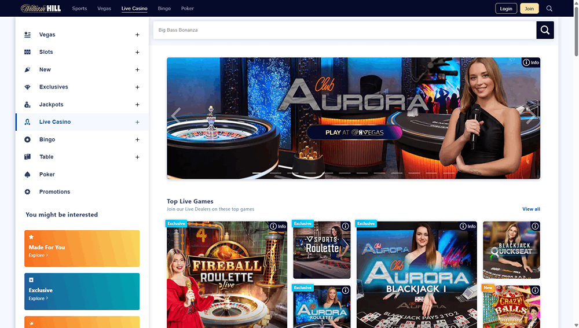Image resolution: width=579 pixels, height=328 pixels.
Task: Open the Sports top navigation tab
Action: 79,9
